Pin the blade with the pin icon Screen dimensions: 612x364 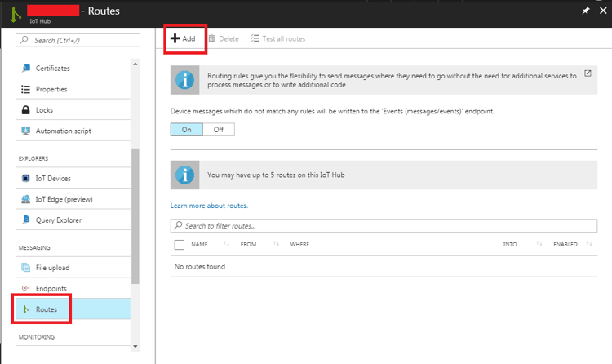coord(585,11)
